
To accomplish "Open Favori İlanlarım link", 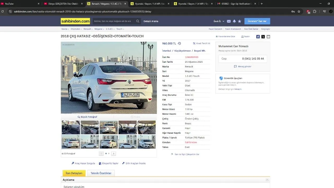I will pyautogui.click(x=216, y=29).
